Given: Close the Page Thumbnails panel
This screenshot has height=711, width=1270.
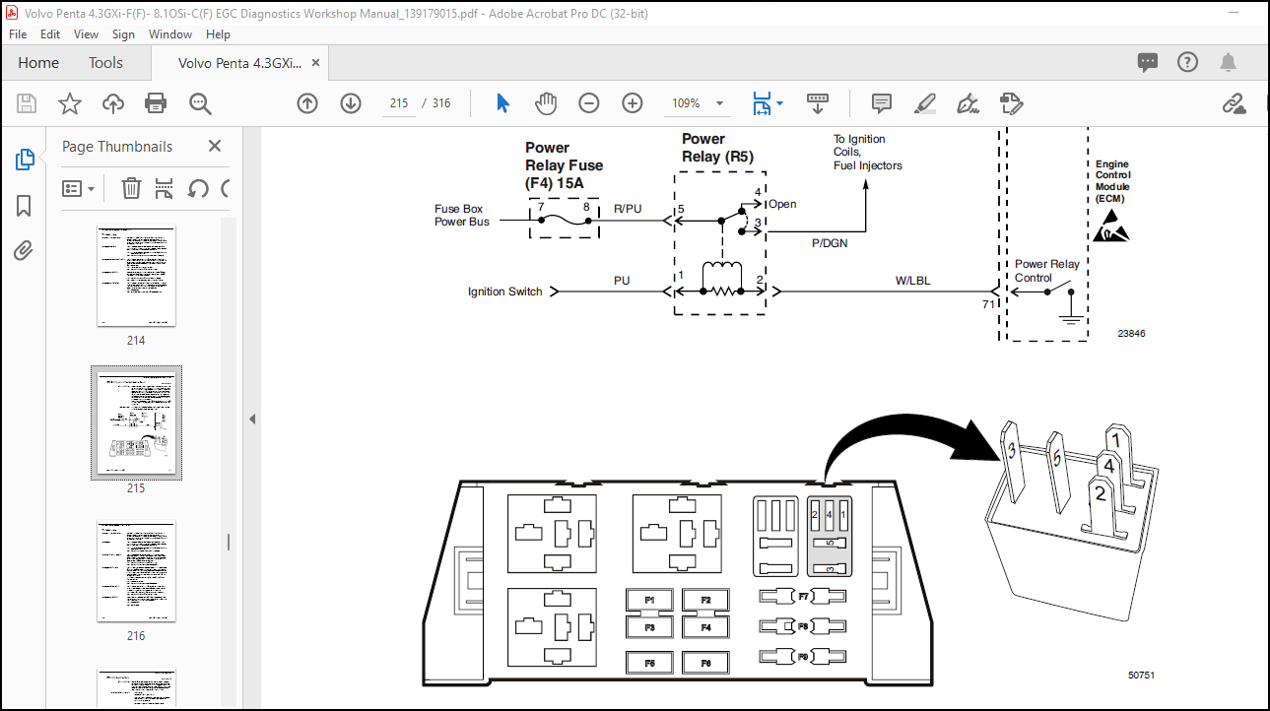Looking at the screenshot, I should [x=215, y=146].
